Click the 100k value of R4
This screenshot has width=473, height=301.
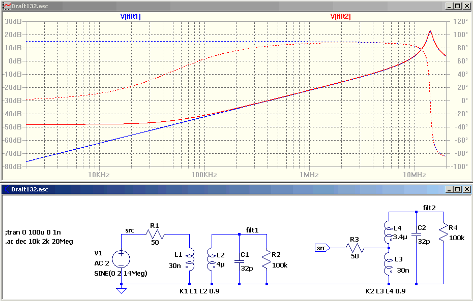click(x=457, y=238)
